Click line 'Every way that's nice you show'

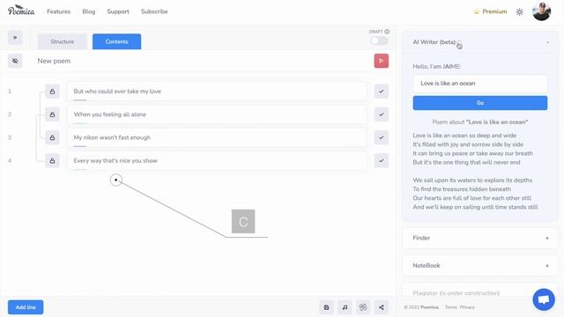tap(217, 160)
